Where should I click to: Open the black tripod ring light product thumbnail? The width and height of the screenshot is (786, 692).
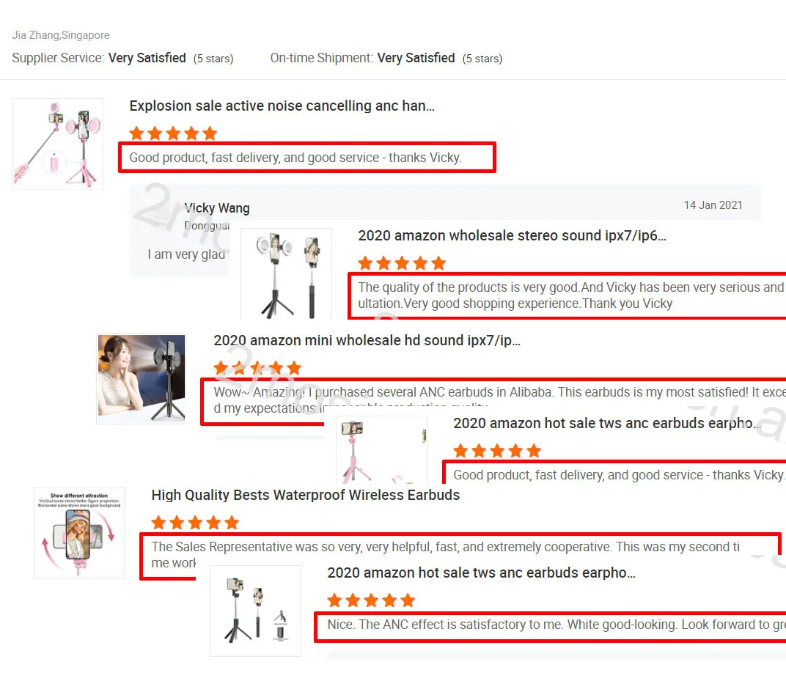(286, 273)
